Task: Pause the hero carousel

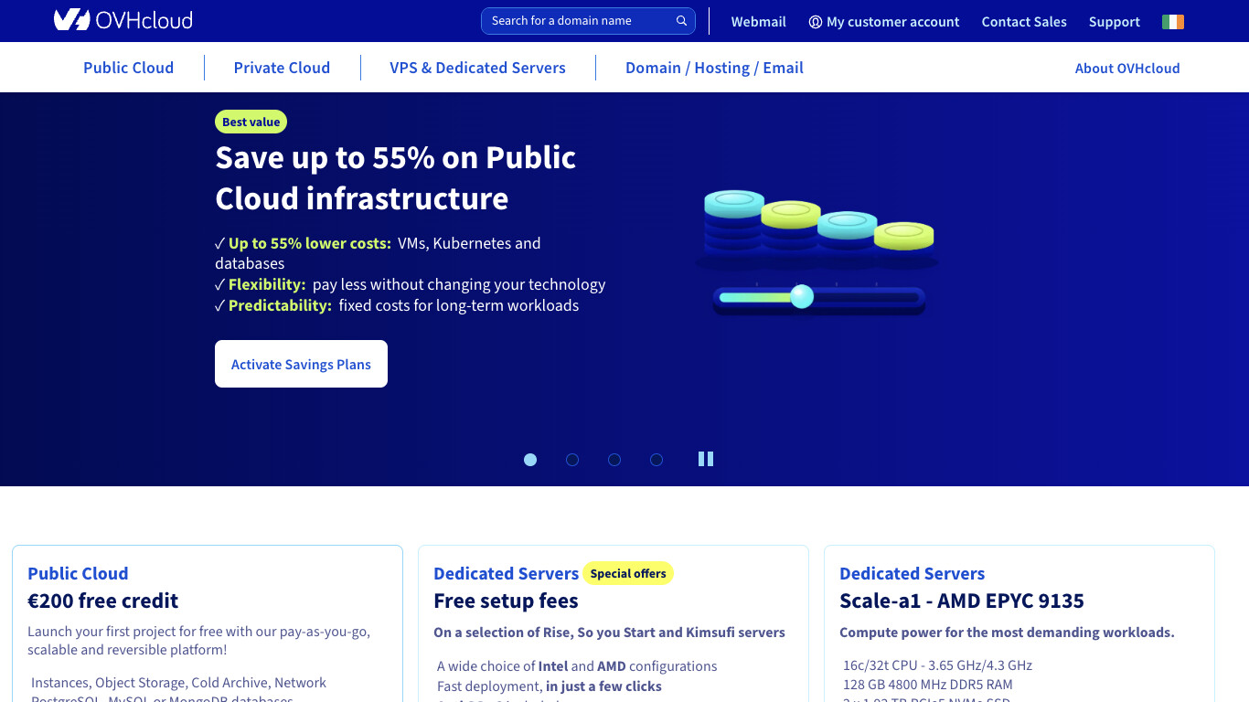Action: click(x=706, y=459)
